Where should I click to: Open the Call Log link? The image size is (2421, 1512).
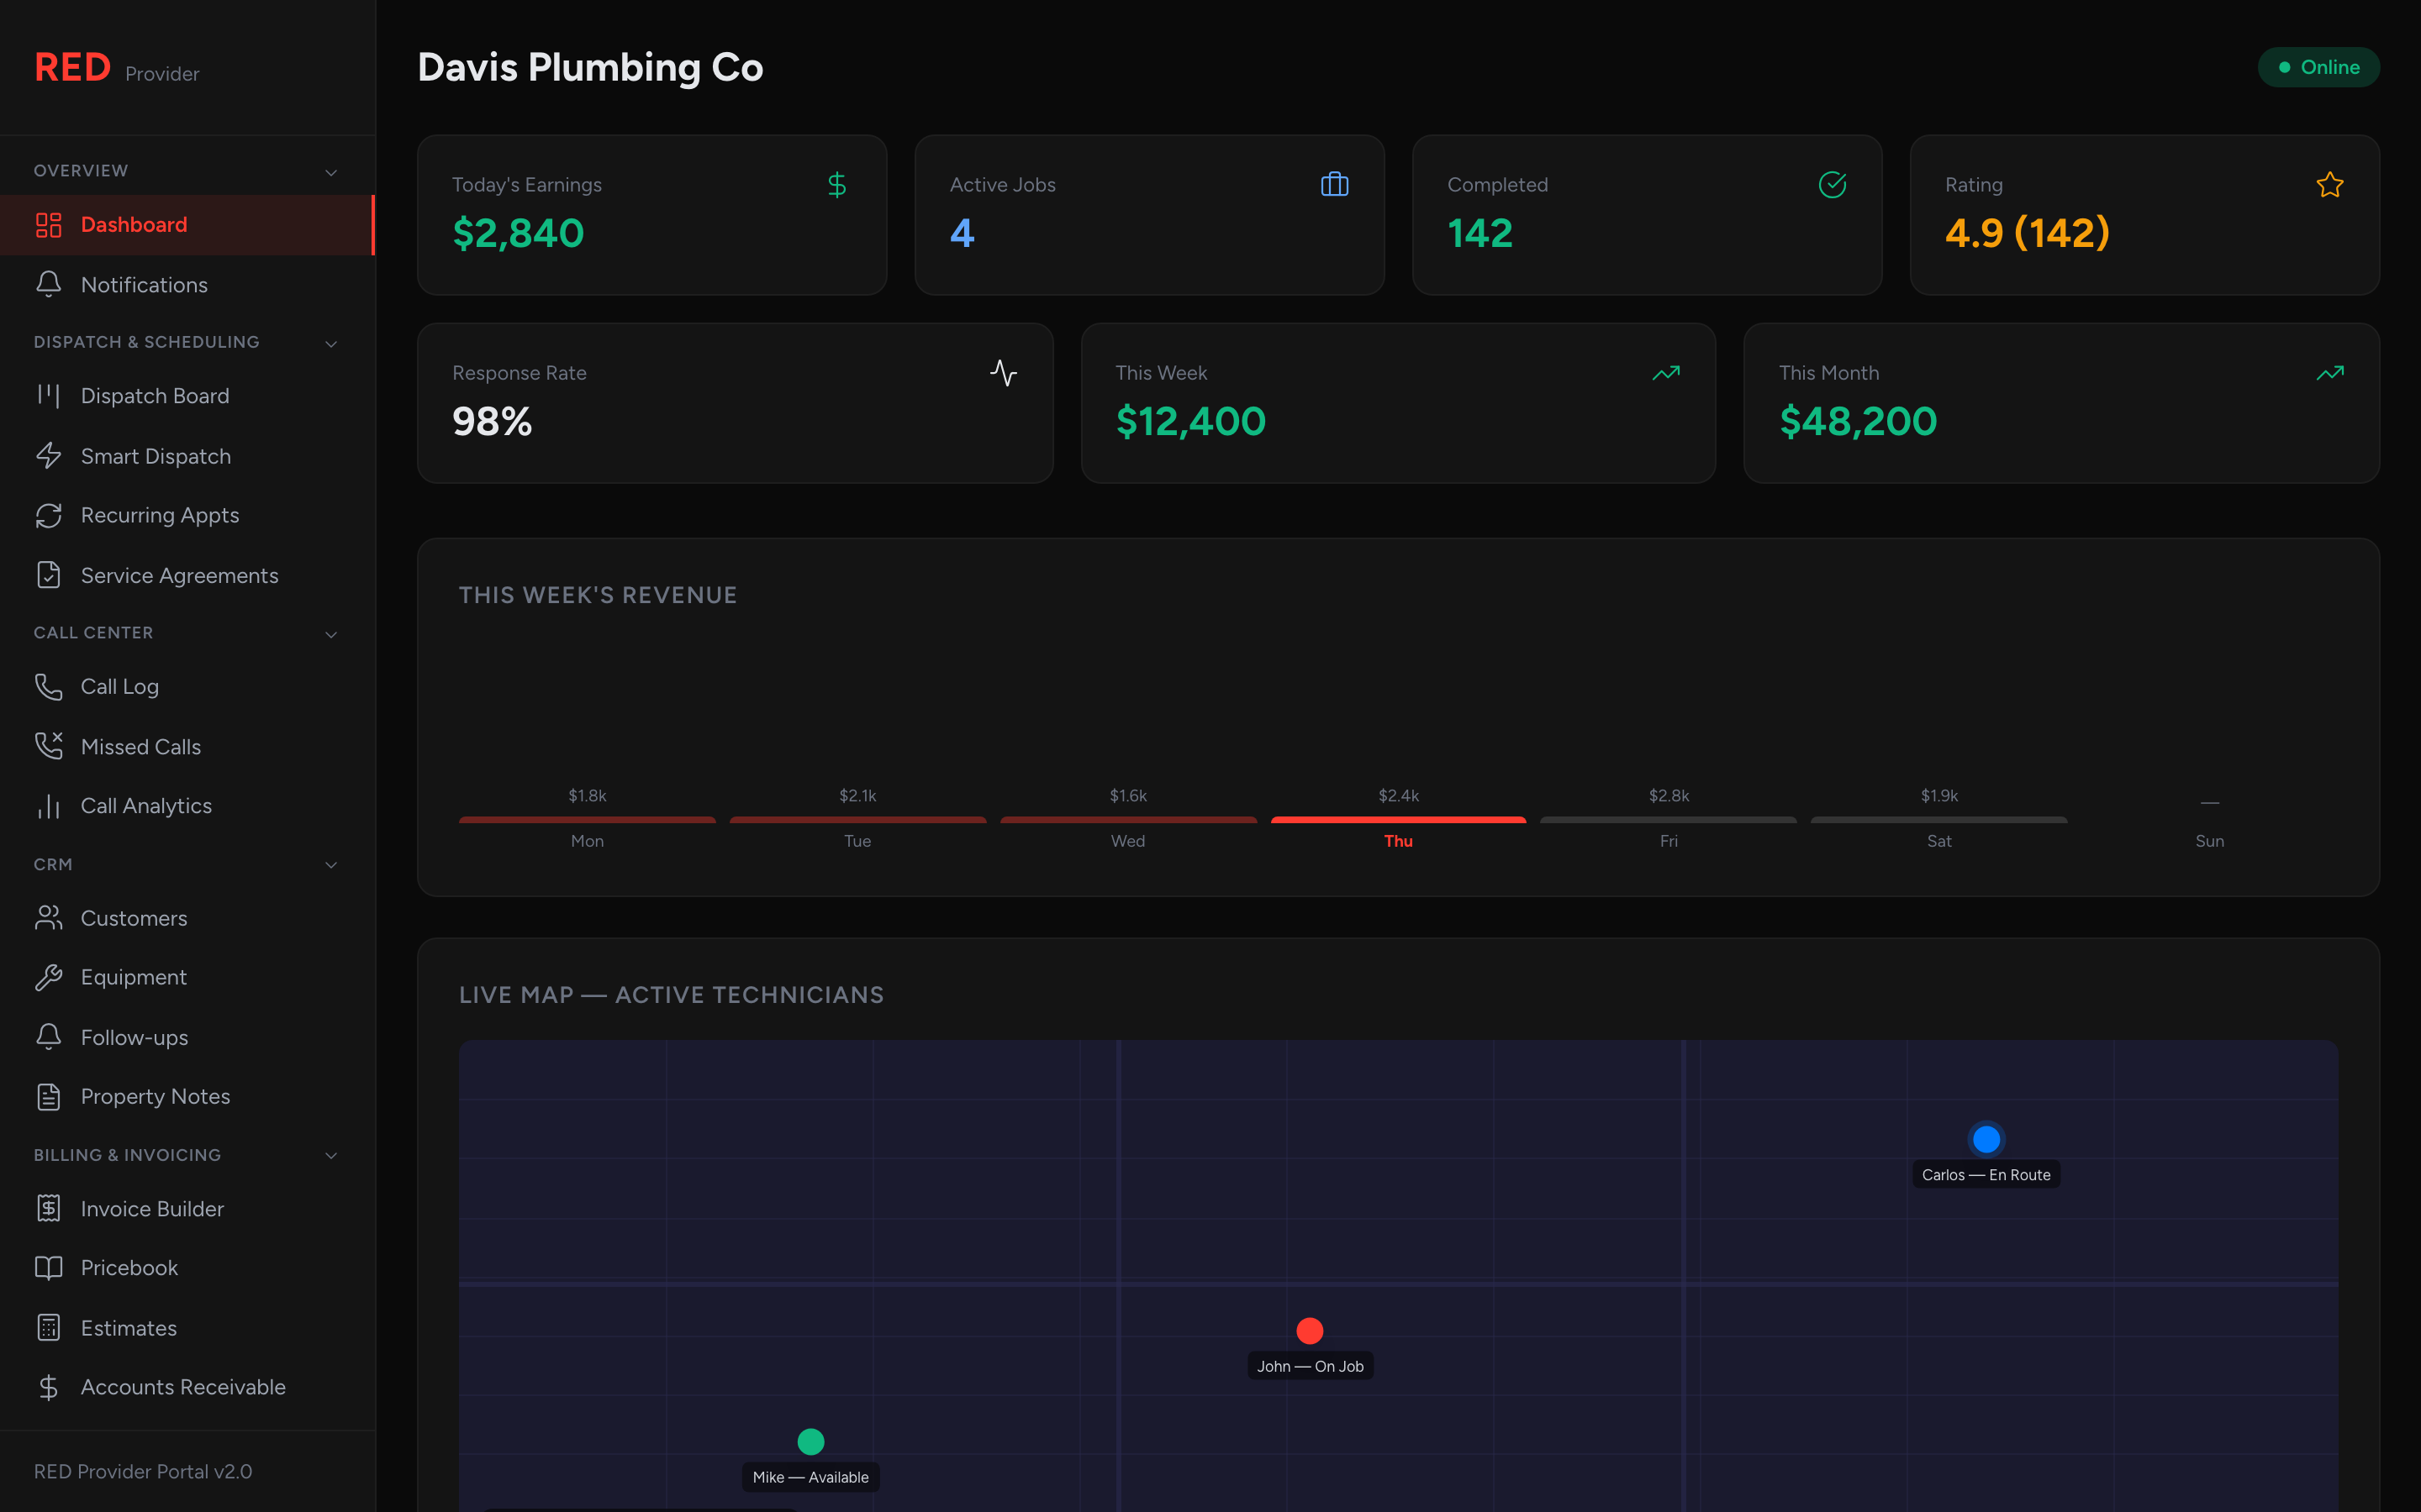(187, 686)
